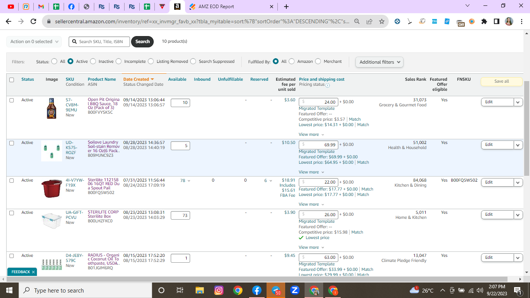The width and height of the screenshot is (530, 298).
Task: Open Edit dropdown arrow for Soilove Laundry row
Action: [518, 145]
